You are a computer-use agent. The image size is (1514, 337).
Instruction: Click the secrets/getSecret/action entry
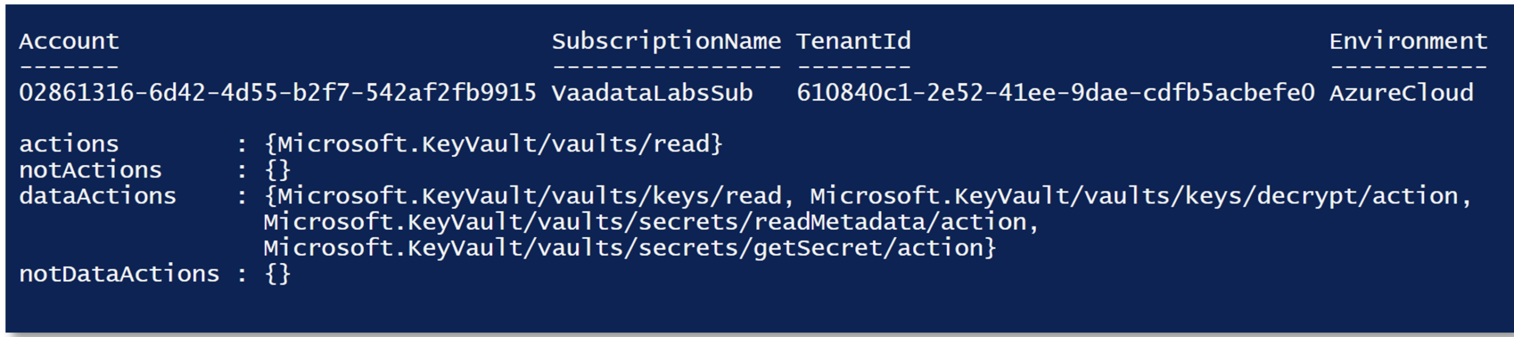(629, 248)
